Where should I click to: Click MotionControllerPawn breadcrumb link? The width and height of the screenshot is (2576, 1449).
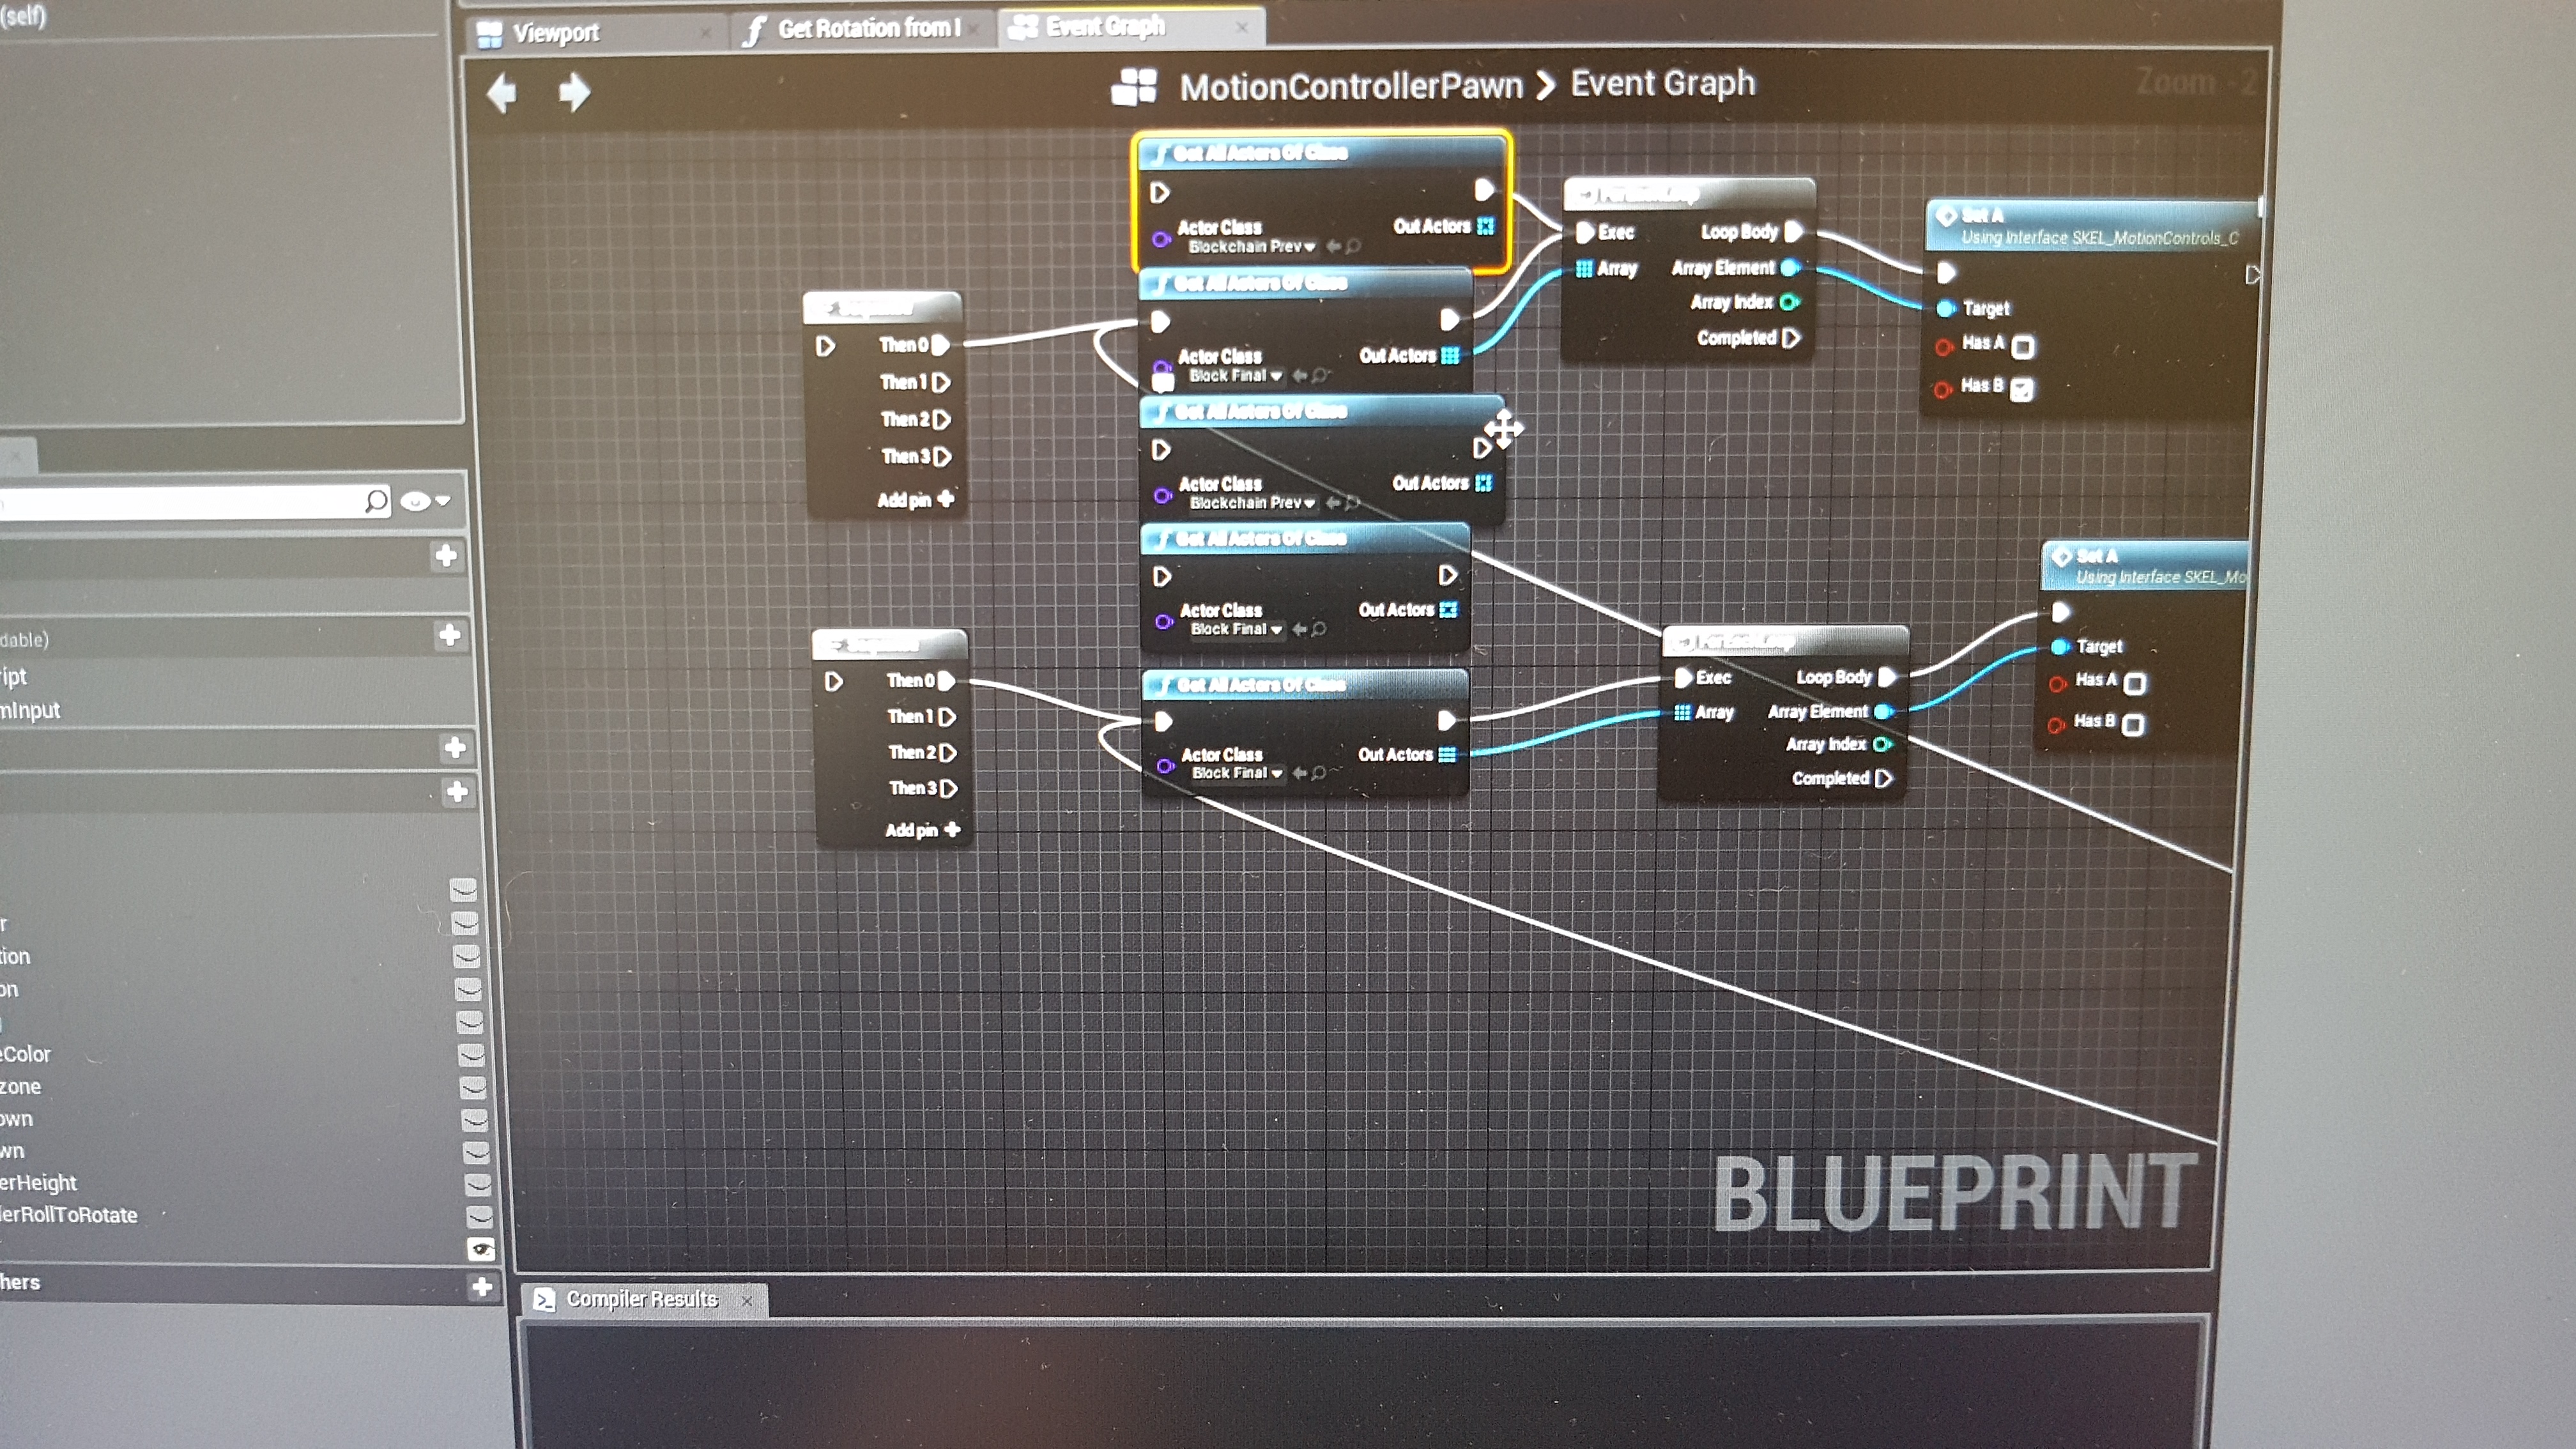click(x=1350, y=87)
